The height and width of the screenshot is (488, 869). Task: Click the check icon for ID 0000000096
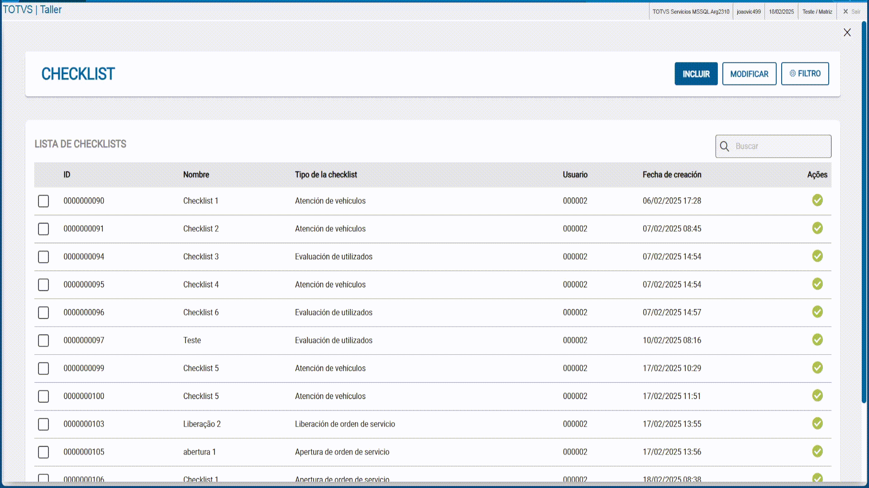[817, 312]
